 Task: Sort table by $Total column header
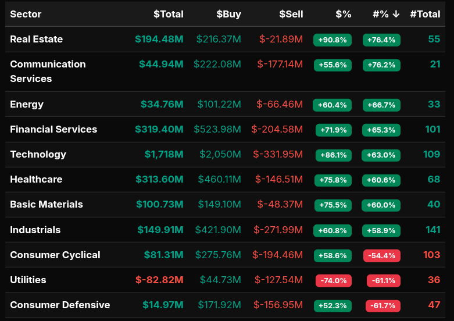point(168,14)
